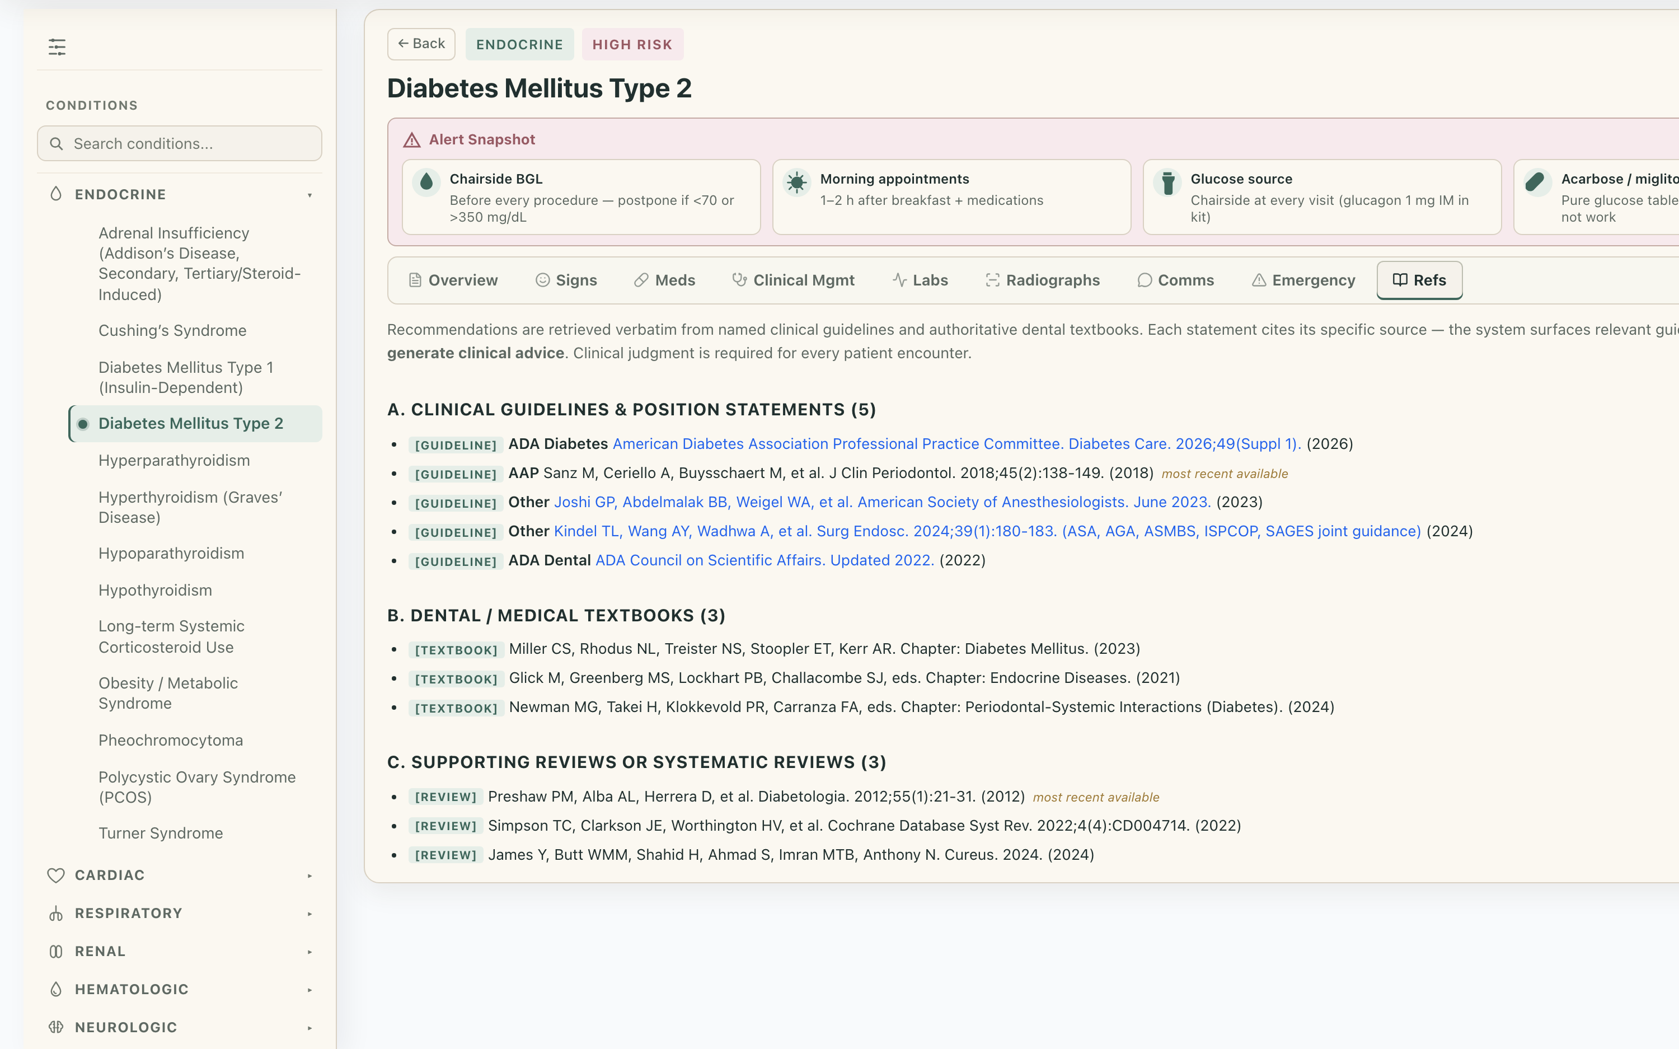
Task: Click the Renal kidneys icon
Action: [56, 952]
